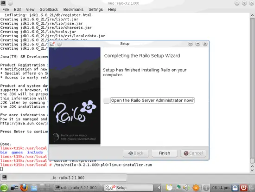Switch desktops using the pager
Screen dimensions: 255x192
click(x=45, y=188)
